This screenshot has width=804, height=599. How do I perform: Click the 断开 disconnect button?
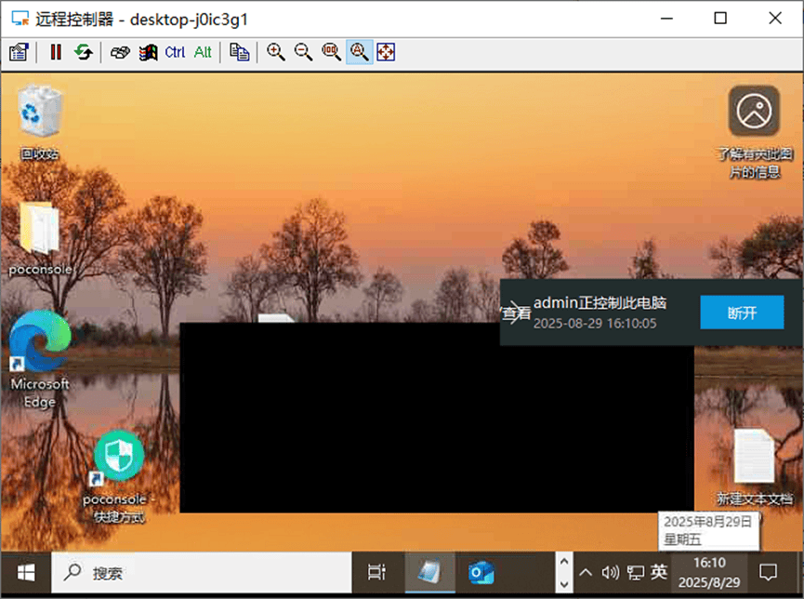tap(742, 313)
